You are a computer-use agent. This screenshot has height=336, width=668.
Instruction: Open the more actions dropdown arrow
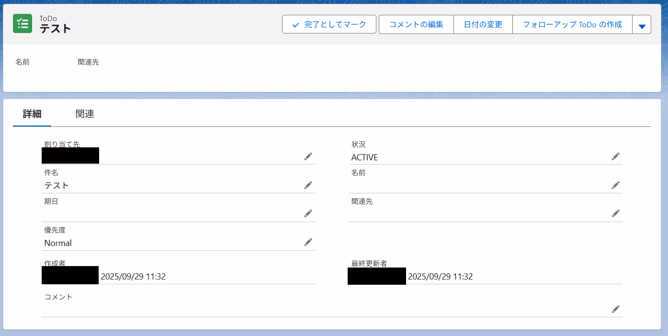tap(642, 24)
